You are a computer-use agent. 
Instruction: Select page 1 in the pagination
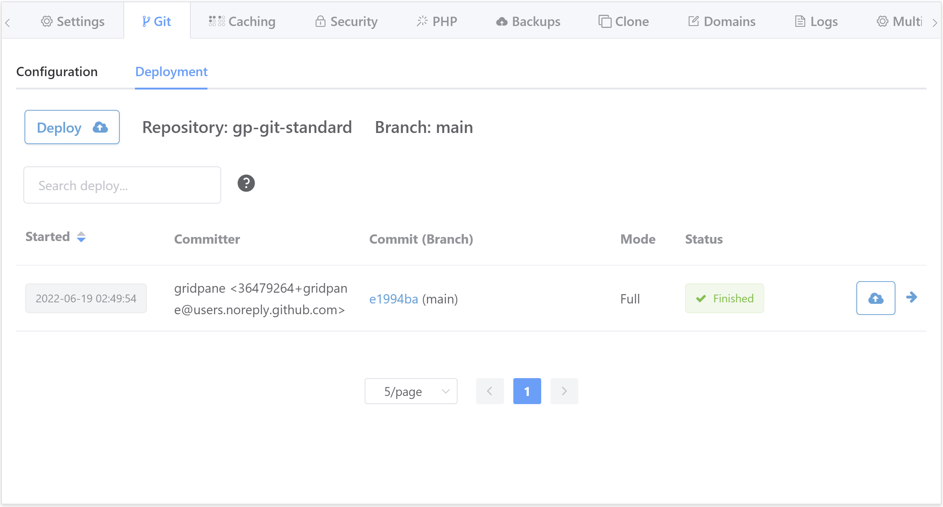[x=527, y=391]
